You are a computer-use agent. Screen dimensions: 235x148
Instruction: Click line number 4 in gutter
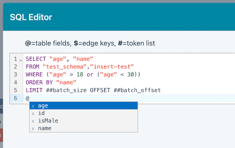click(x=15, y=82)
